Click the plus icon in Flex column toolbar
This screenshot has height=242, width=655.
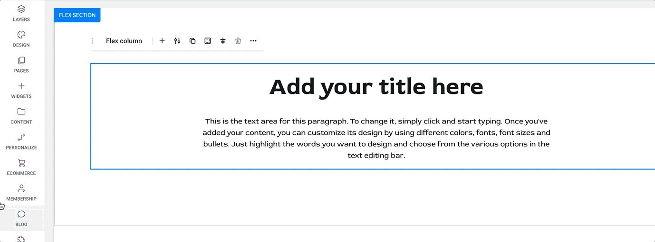coord(162,41)
